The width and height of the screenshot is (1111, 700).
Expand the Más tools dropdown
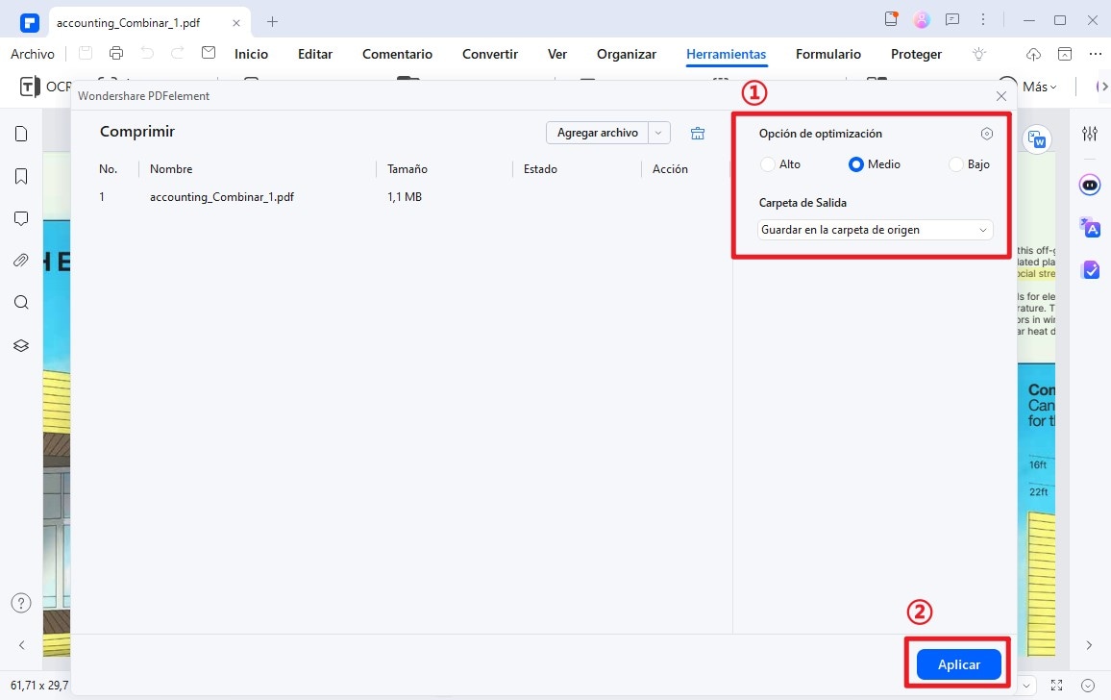[x=1040, y=87]
